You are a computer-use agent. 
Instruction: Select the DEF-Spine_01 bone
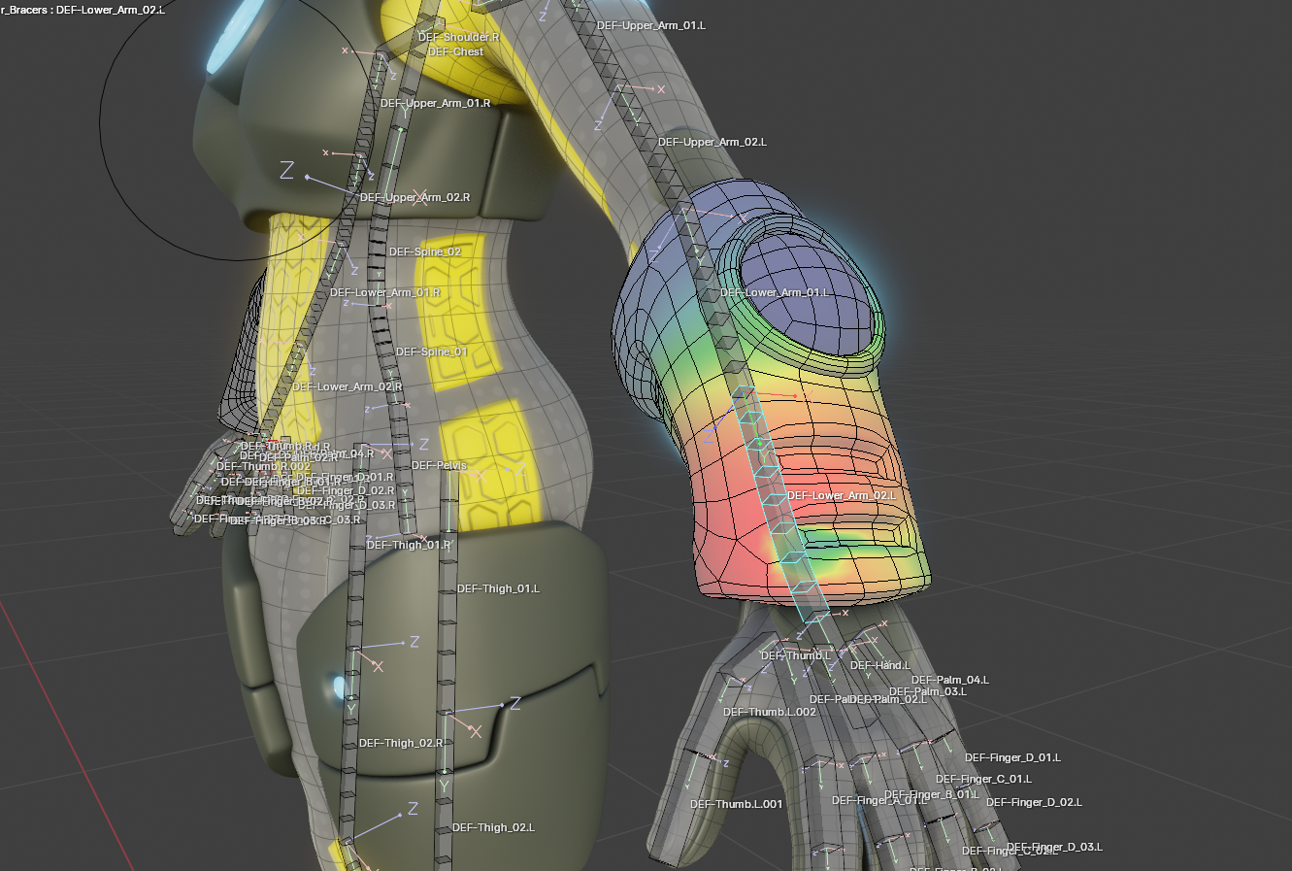(x=432, y=352)
